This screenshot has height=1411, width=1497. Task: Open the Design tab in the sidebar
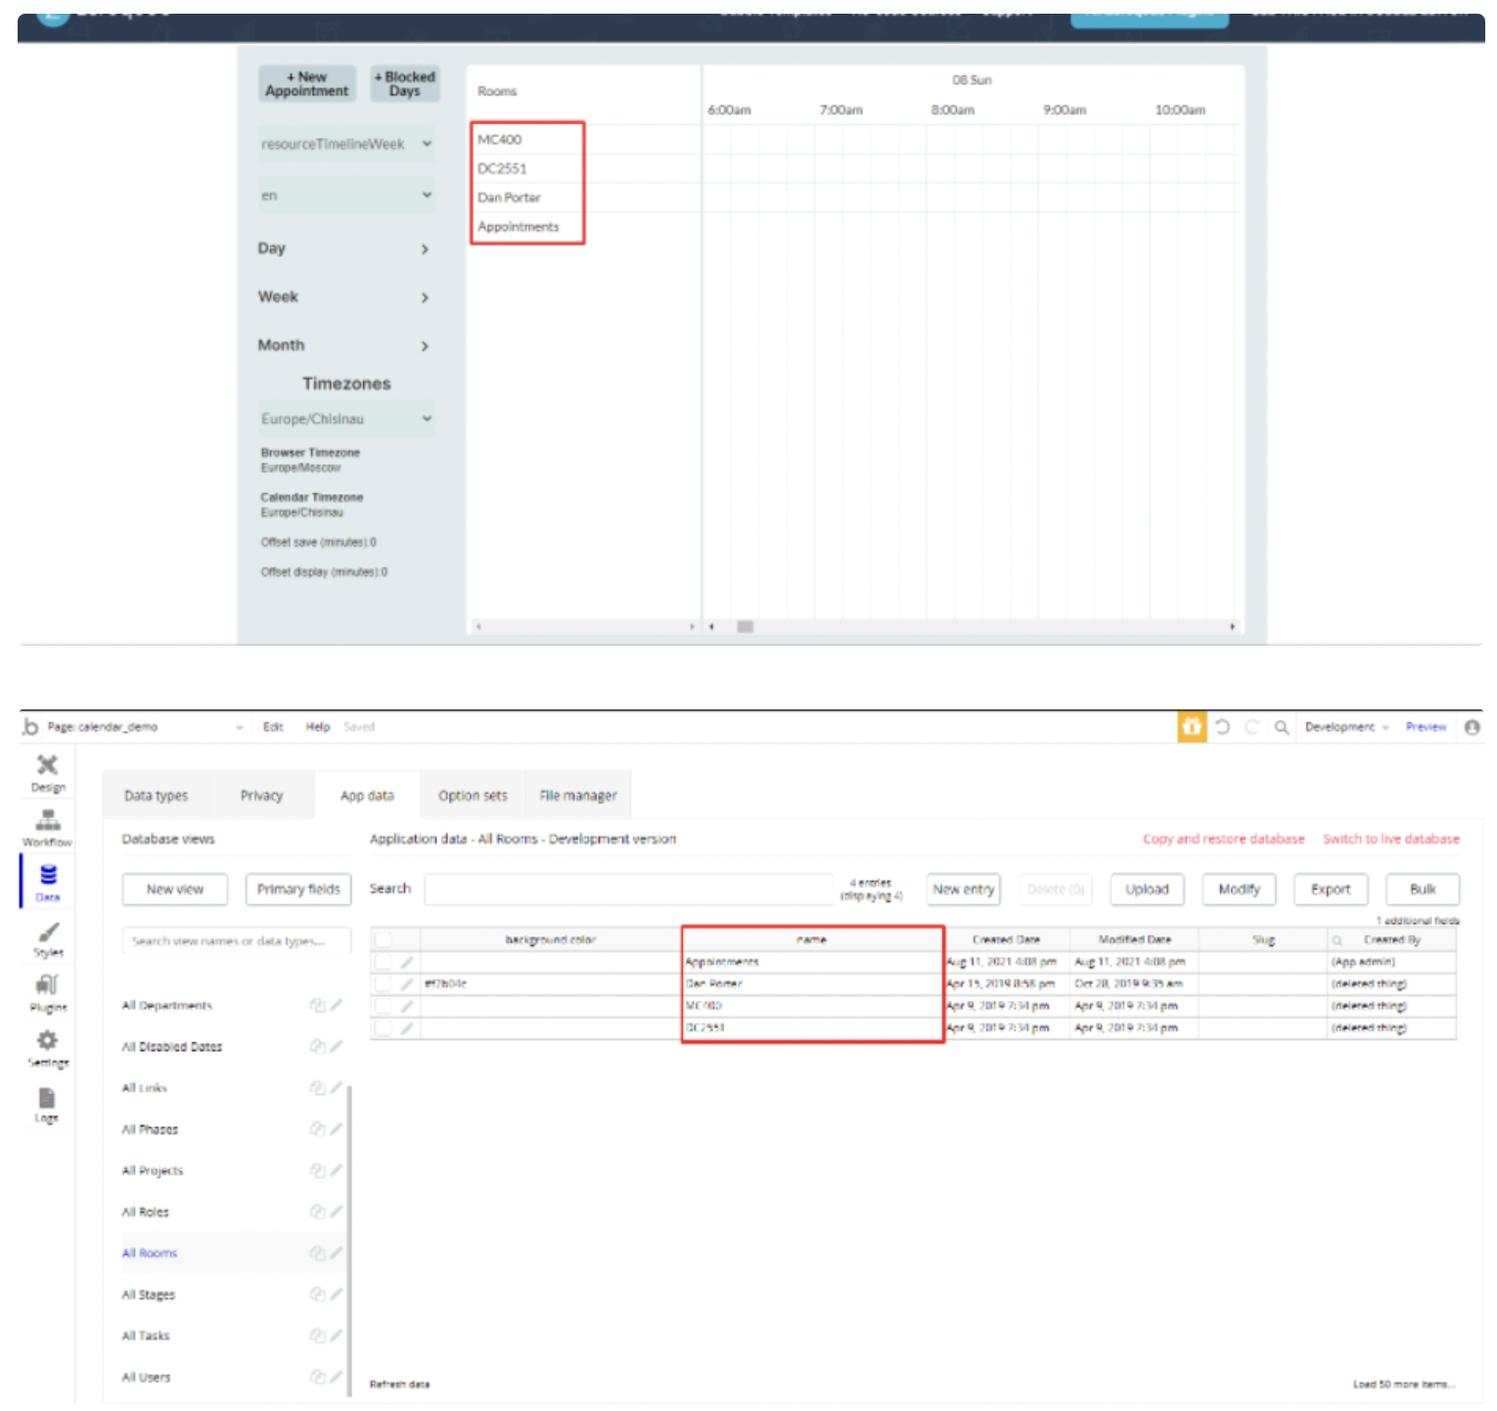(47, 771)
